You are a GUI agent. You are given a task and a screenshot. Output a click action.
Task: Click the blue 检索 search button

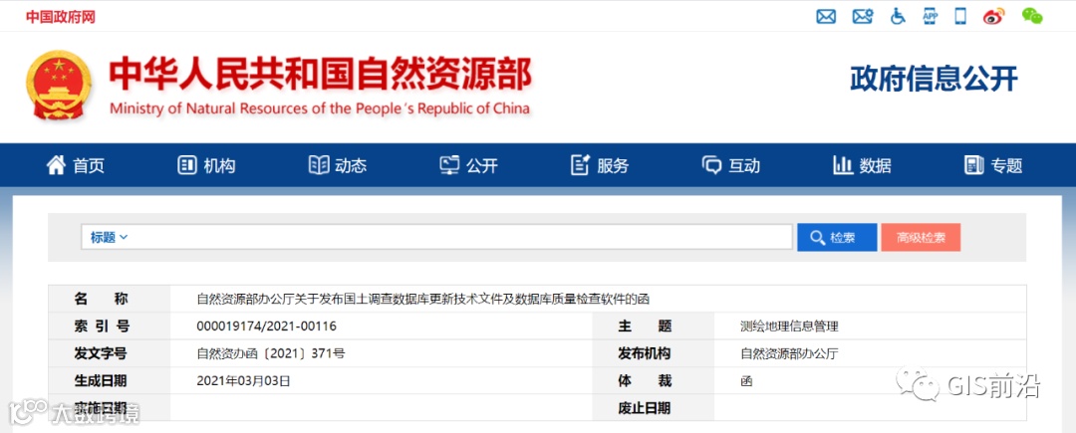[837, 238]
